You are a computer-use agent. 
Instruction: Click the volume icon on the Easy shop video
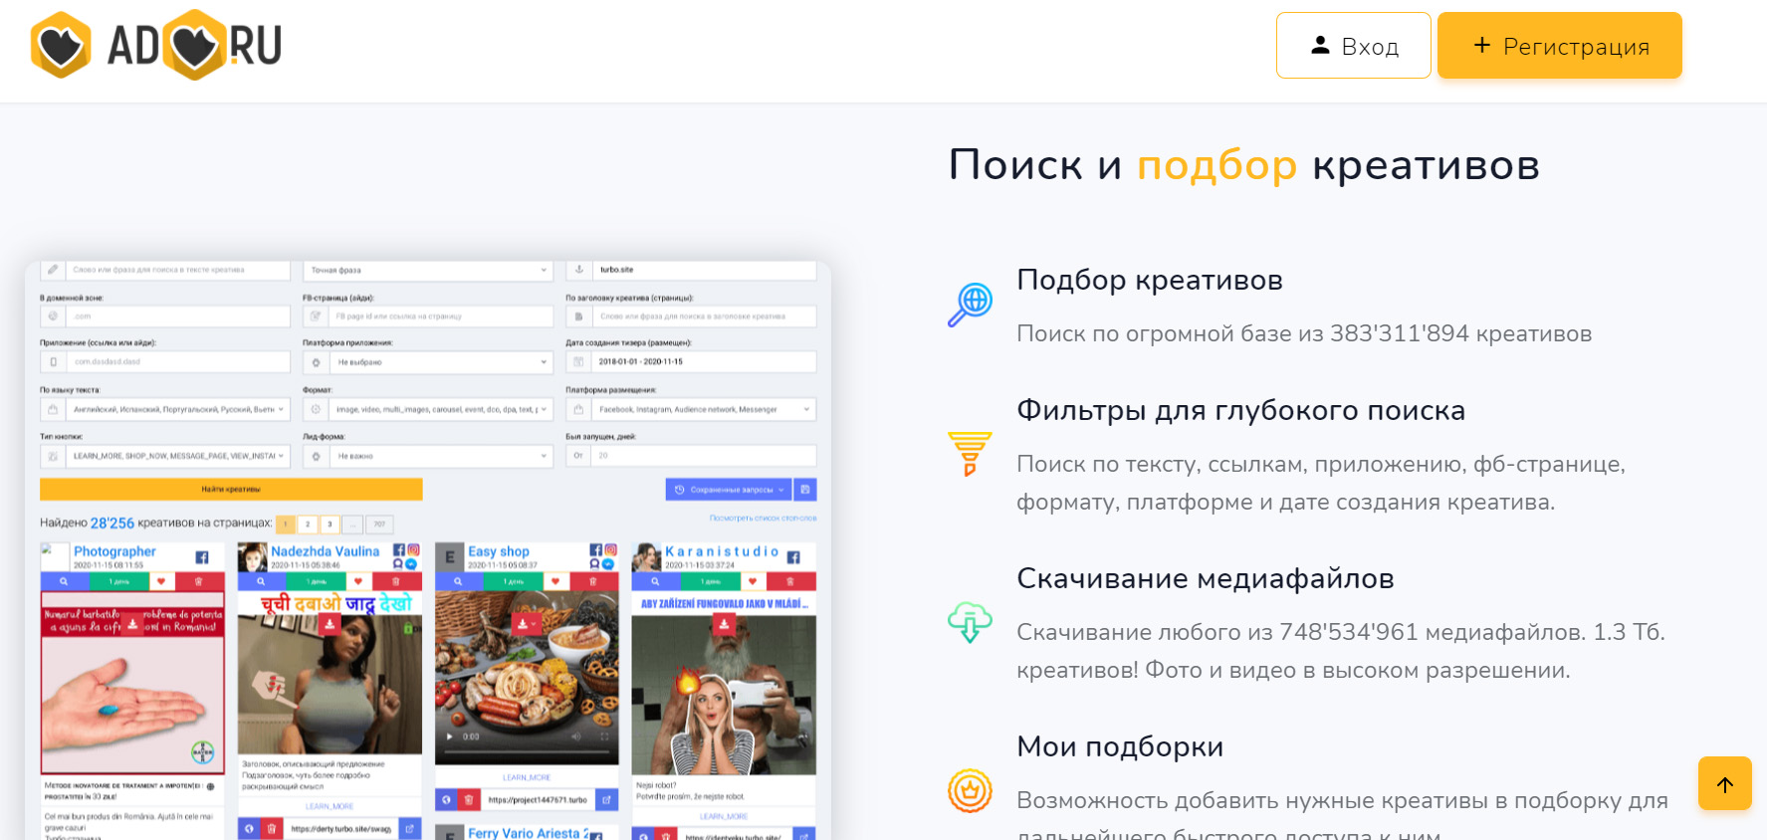click(x=575, y=736)
